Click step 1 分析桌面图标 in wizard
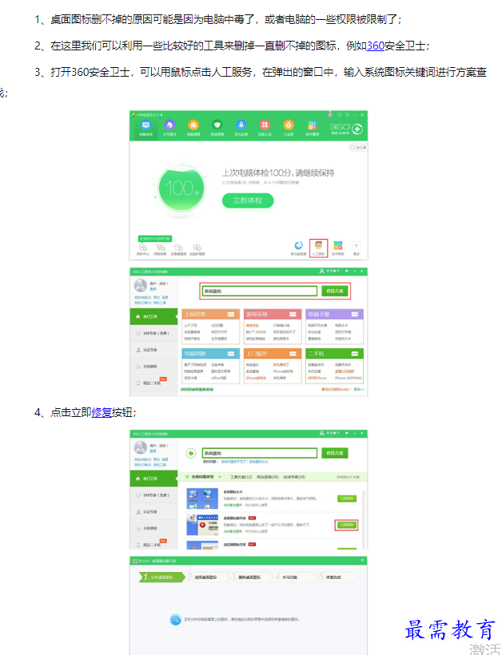This screenshot has height=655, width=502. click(x=162, y=578)
